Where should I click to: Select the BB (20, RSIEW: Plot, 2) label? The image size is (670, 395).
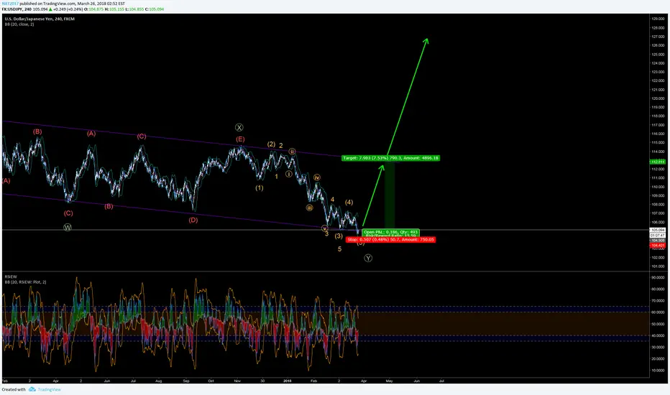click(x=25, y=282)
